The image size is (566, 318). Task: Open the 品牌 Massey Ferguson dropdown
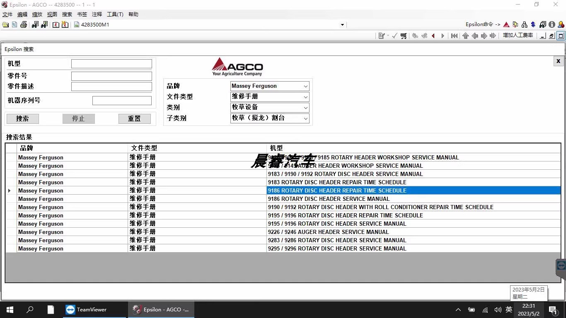306,86
